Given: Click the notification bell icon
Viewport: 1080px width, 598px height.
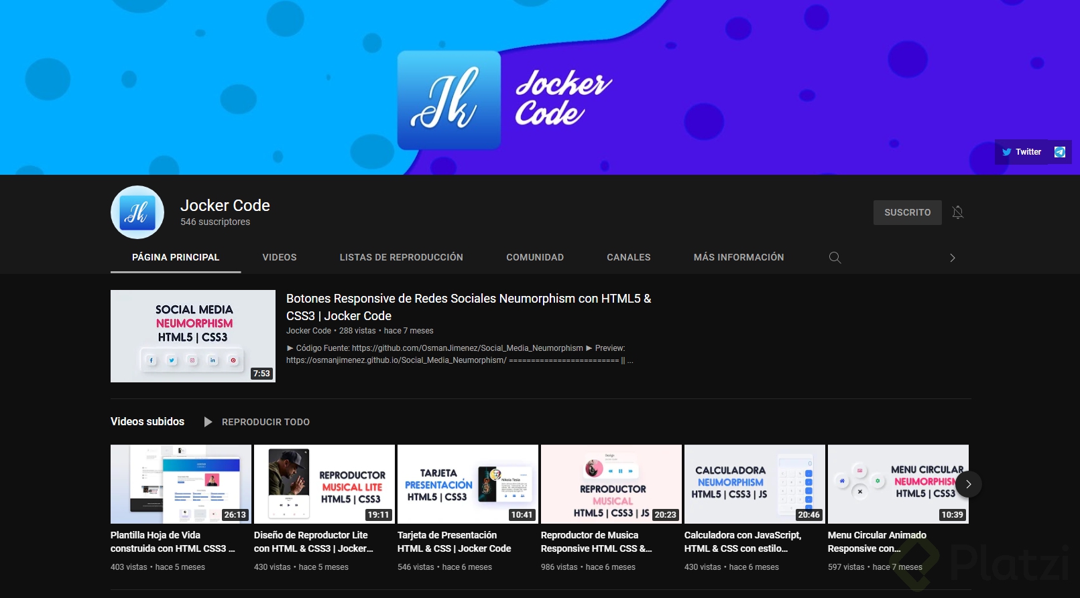Looking at the screenshot, I should [957, 212].
